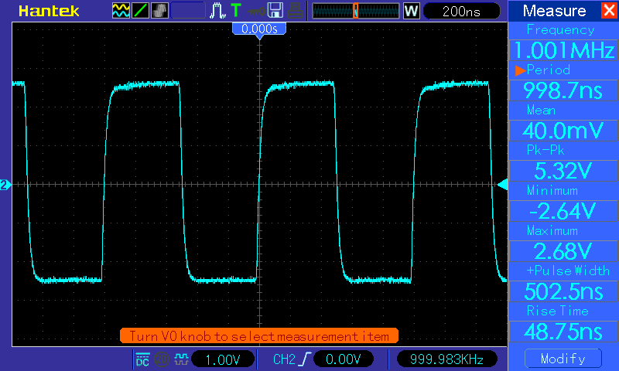The image size is (619, 371).
Task: Click the Modify button
Action: click(563, 359)
